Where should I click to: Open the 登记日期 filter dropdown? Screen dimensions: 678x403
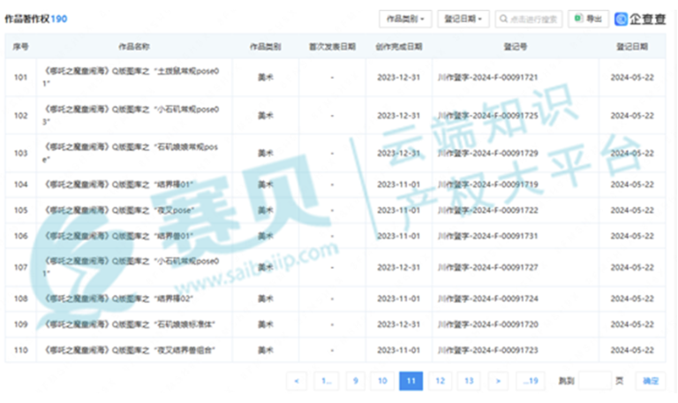(x=463, y=19)
